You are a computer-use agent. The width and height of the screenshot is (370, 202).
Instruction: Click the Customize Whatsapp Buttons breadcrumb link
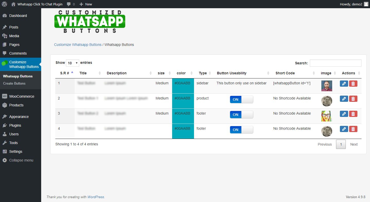click(x=78, y=45)
